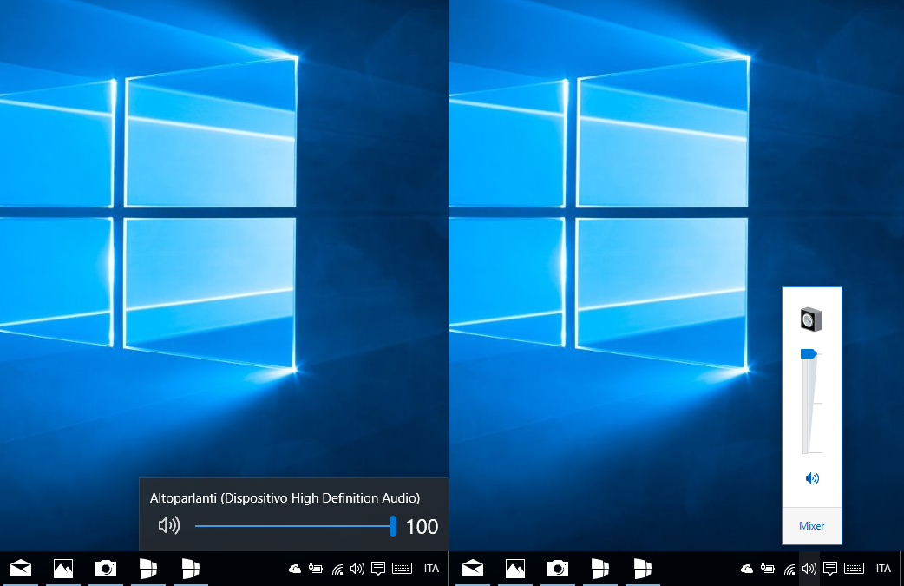
Task: Click the OneDrive cloud icon in system tray
Action: click(x=294, y=569)
